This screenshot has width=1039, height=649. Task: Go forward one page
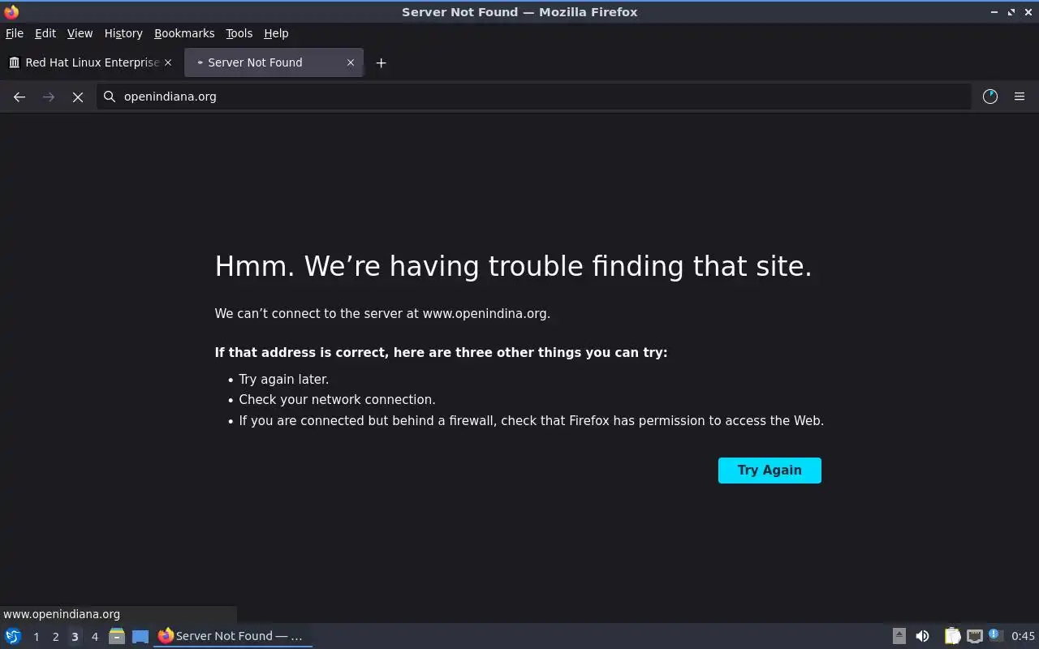[x=49, y=97]
